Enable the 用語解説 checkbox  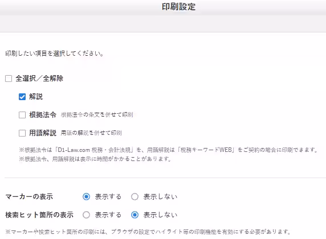[22, 133]
